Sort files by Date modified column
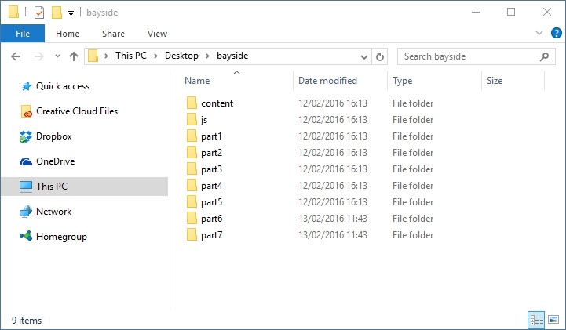 click(327, 81)
